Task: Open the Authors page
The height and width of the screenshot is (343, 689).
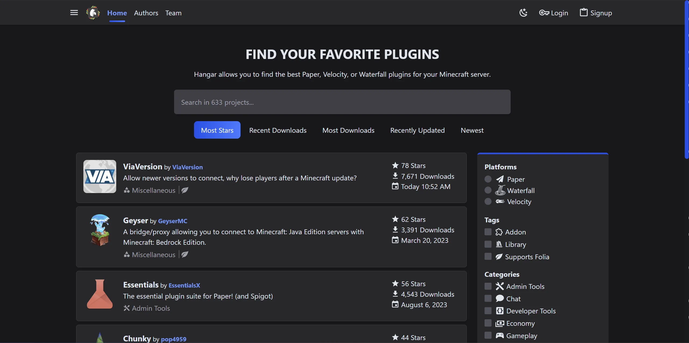Action: (146, 13)
